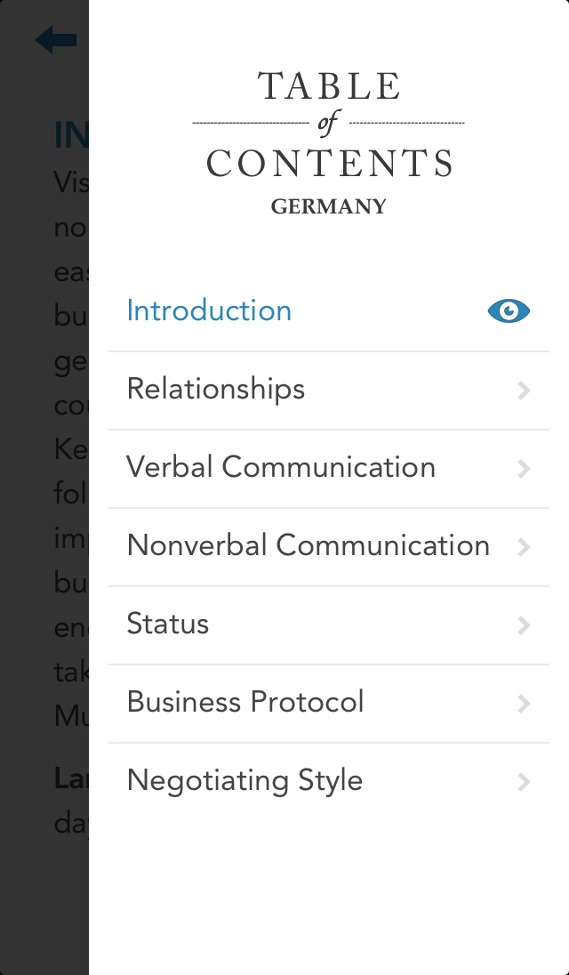Tap the chevron next to Verbal Communication
The height and width of the screenshot is (975, 569).
click(x=524, y=468)
